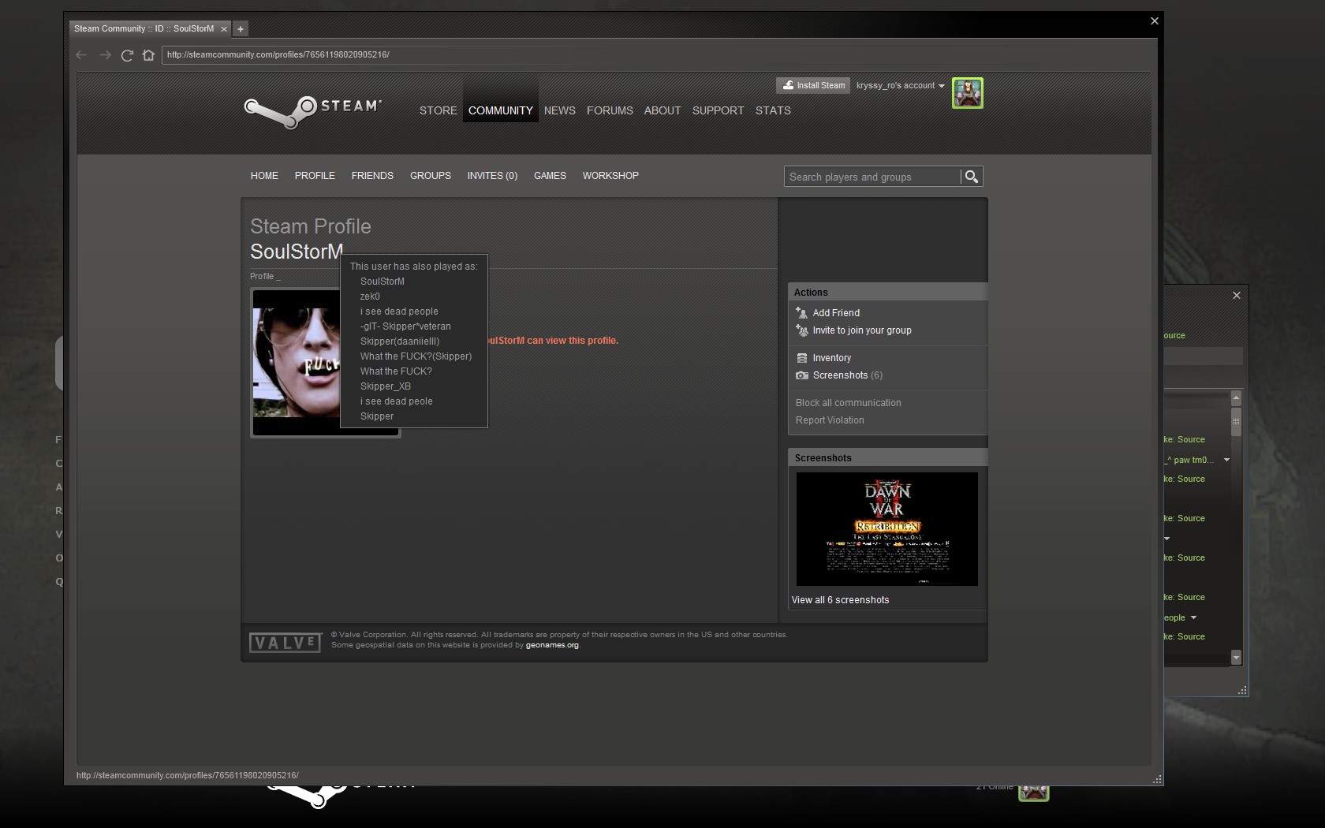The image size is (1325, 828).
Task: Close the SoulStorM browser tab
Action: click(224, 28)
